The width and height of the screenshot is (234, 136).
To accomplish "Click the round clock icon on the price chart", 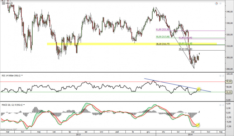I will (216, 4).
